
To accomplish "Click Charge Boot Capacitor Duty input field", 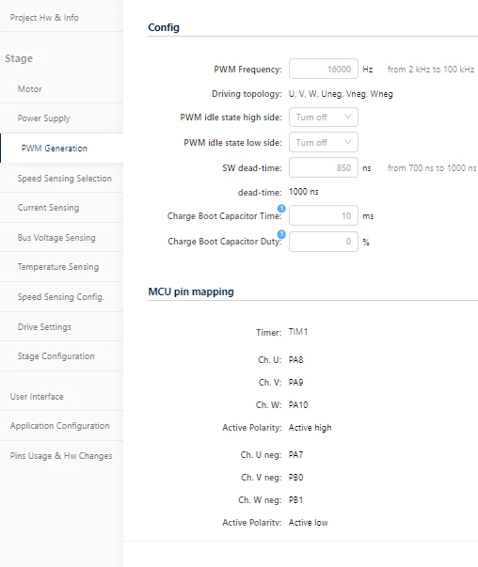I will (x=324, y=242).
